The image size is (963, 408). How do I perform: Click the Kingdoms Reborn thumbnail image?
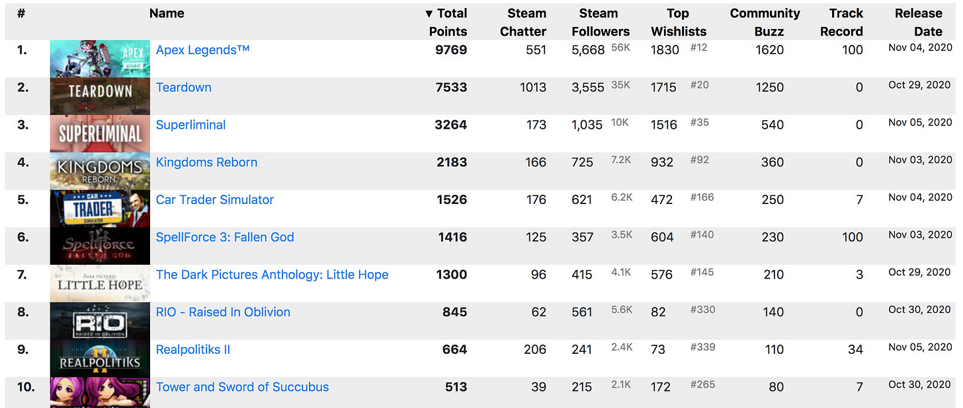[100, 172]
